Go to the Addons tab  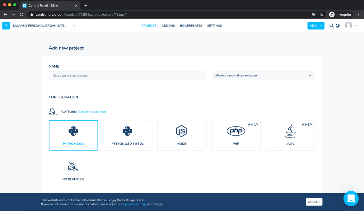(x=168, y=26)
